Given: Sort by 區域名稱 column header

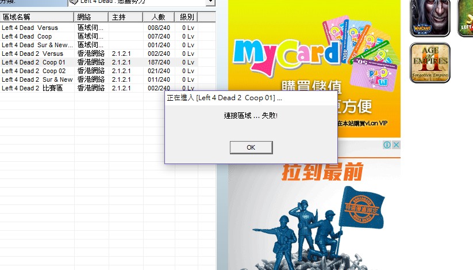Looking at the screenshot, I should (37, 17).
